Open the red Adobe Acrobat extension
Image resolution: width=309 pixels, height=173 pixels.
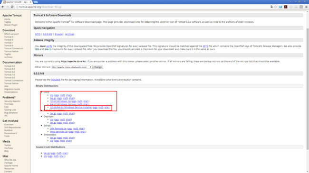pos(286,7)
